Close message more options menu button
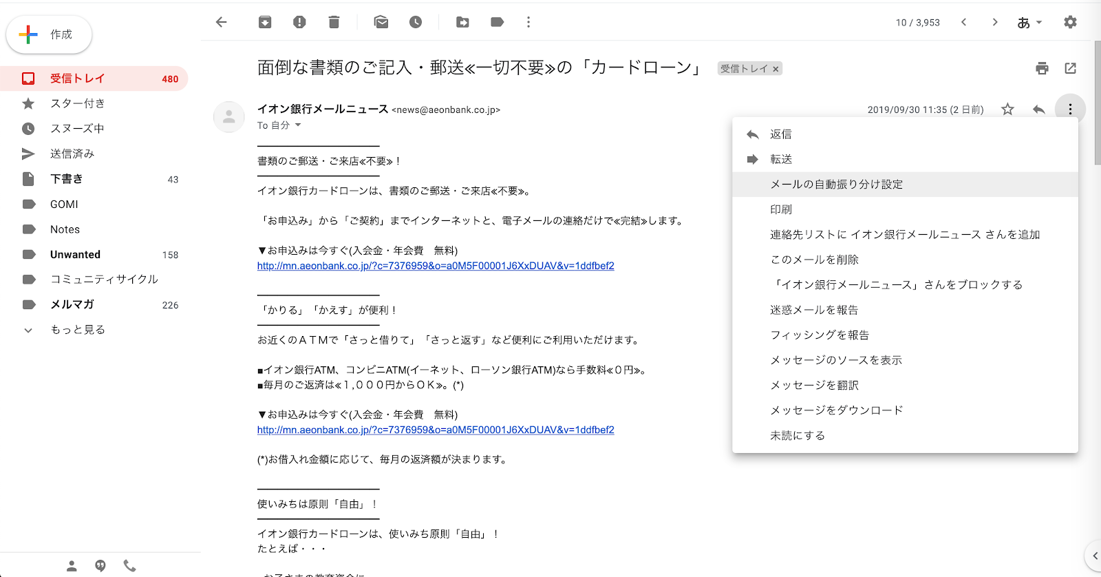The height and width of the screenshot is (577, 1101). coord(1070,109)
